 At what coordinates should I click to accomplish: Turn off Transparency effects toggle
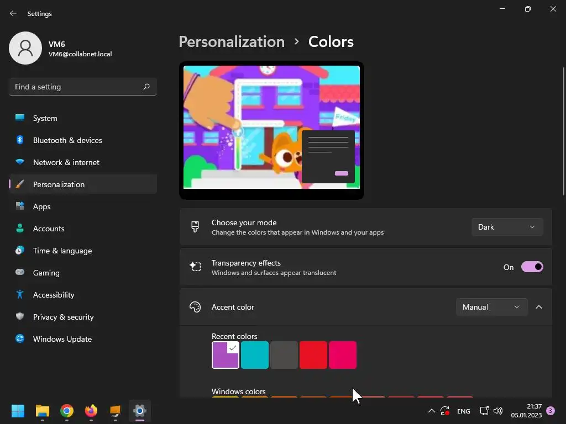tap(532, 267)
